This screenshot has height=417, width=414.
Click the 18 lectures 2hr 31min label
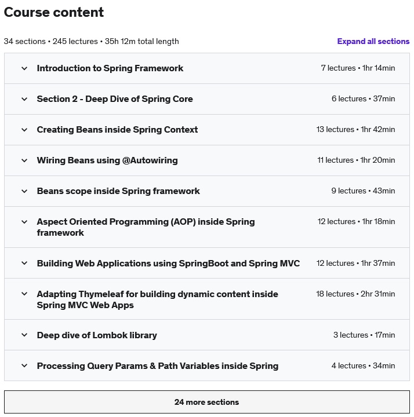coord(355,294)
